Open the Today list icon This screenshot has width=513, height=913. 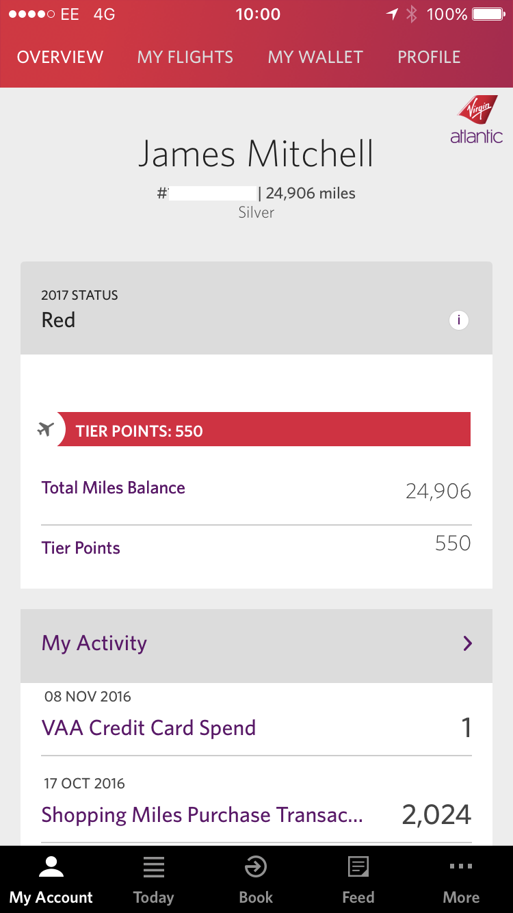(x=153, y=867)
